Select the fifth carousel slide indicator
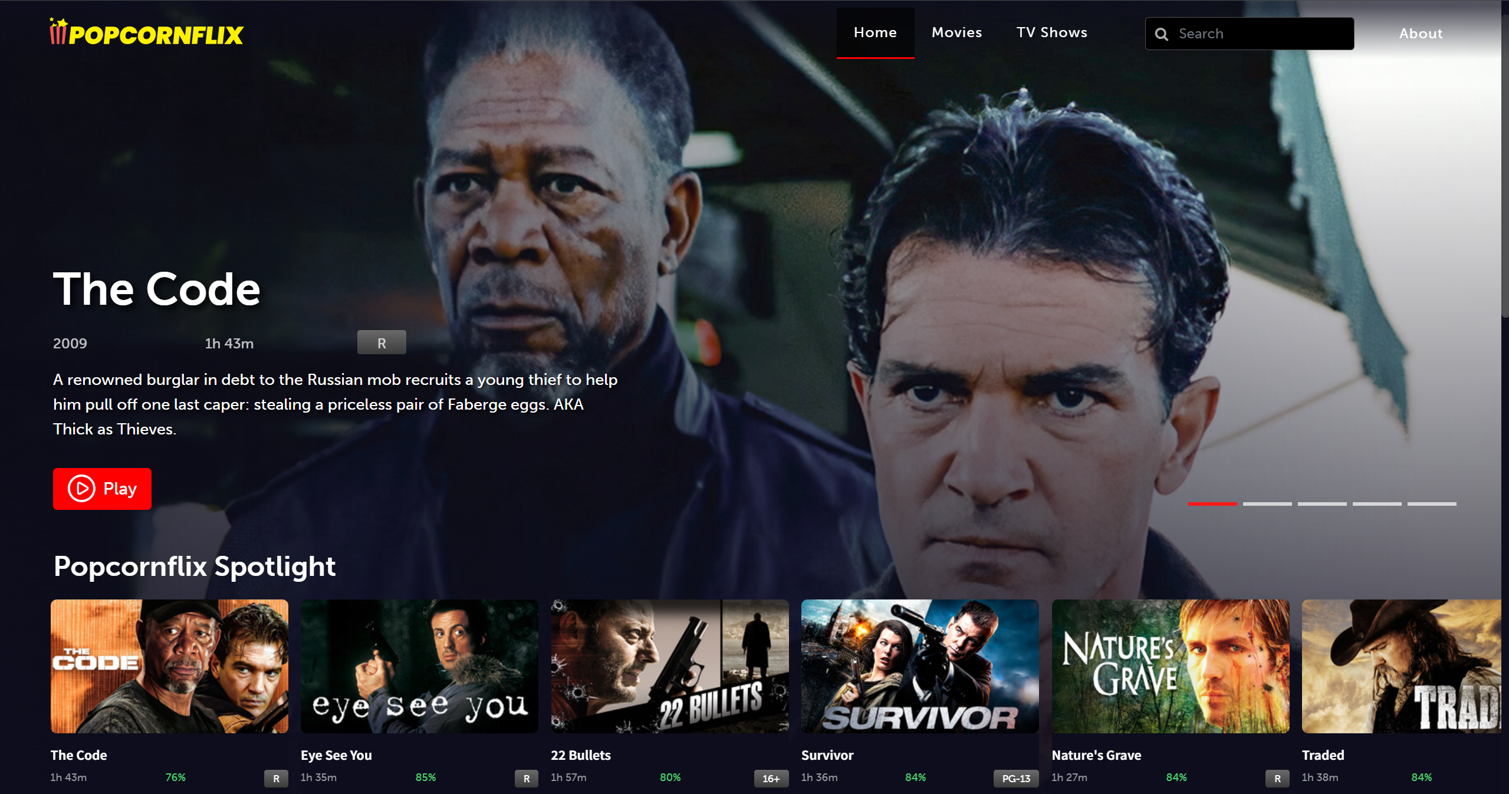Screen dimensions: 1509x794 1431,504
